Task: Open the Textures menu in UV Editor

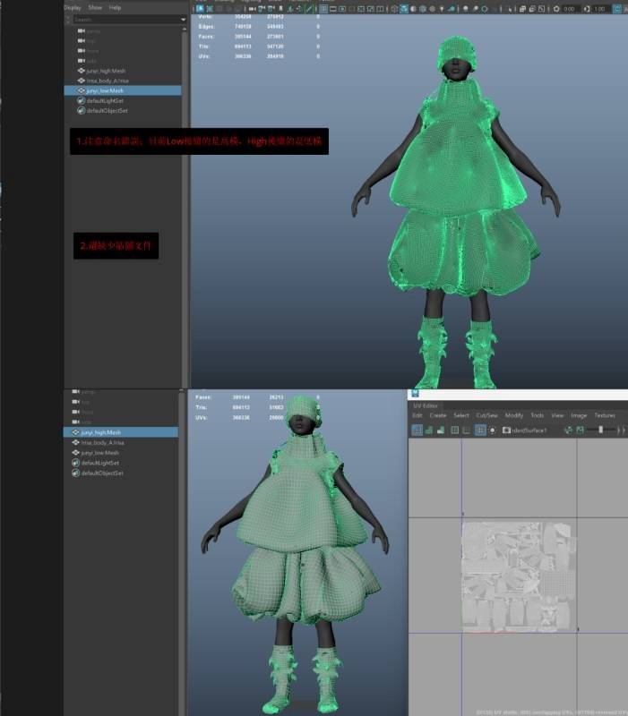Action: point(605,415)
